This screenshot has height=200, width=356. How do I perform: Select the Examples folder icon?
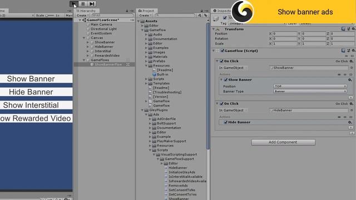pos(150,48)
